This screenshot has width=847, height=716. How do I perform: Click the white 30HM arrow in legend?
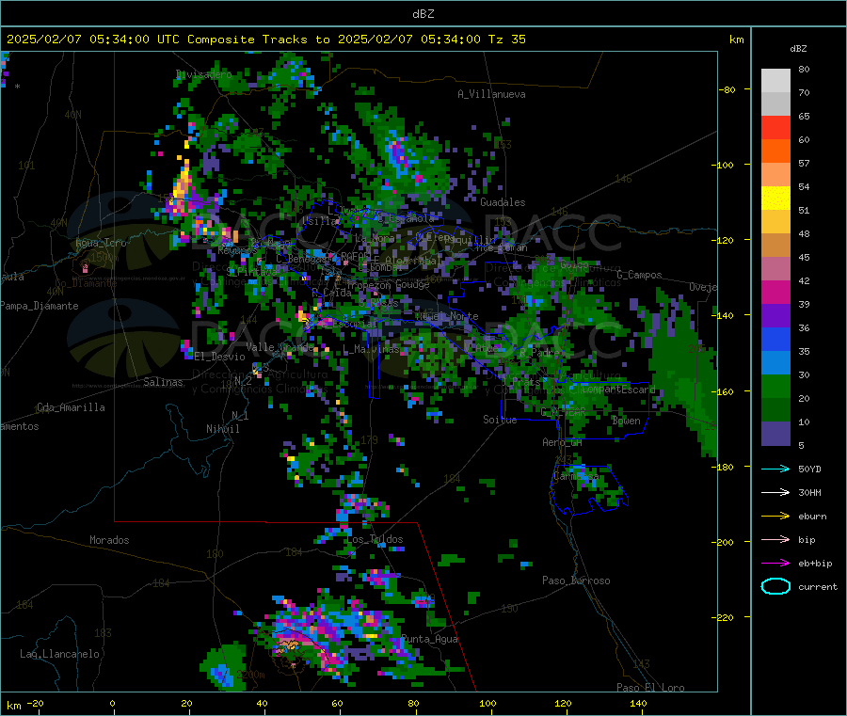[x=775, y=492]
